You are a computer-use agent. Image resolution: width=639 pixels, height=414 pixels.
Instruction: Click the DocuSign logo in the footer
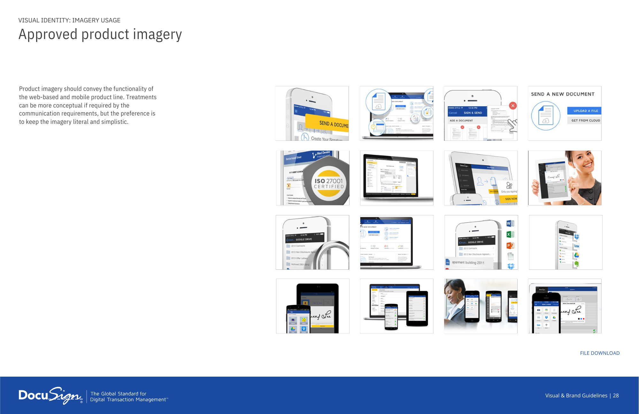[51, 396]
